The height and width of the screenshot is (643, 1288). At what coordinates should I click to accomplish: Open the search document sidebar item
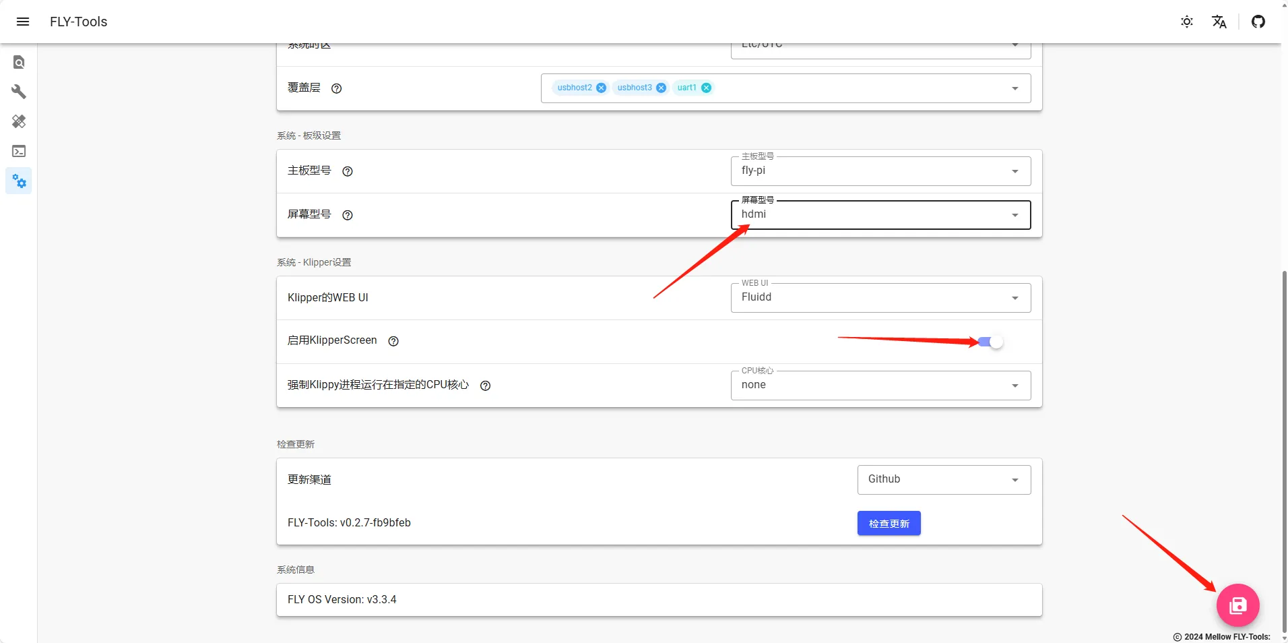tap(19, 62)
